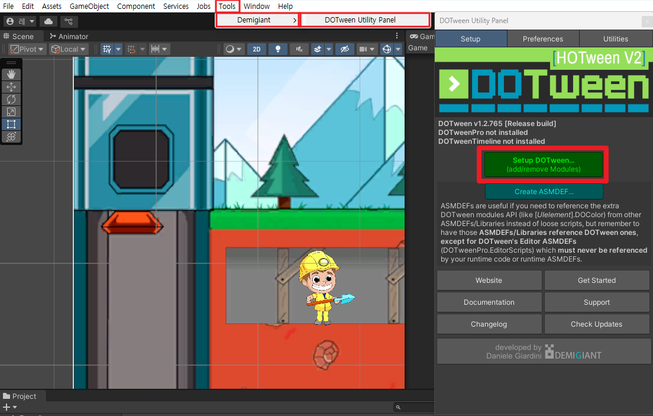The height and width of the screenshot is (416, 653).
Task: Open the Tools menu
Action: pos(227,7)
